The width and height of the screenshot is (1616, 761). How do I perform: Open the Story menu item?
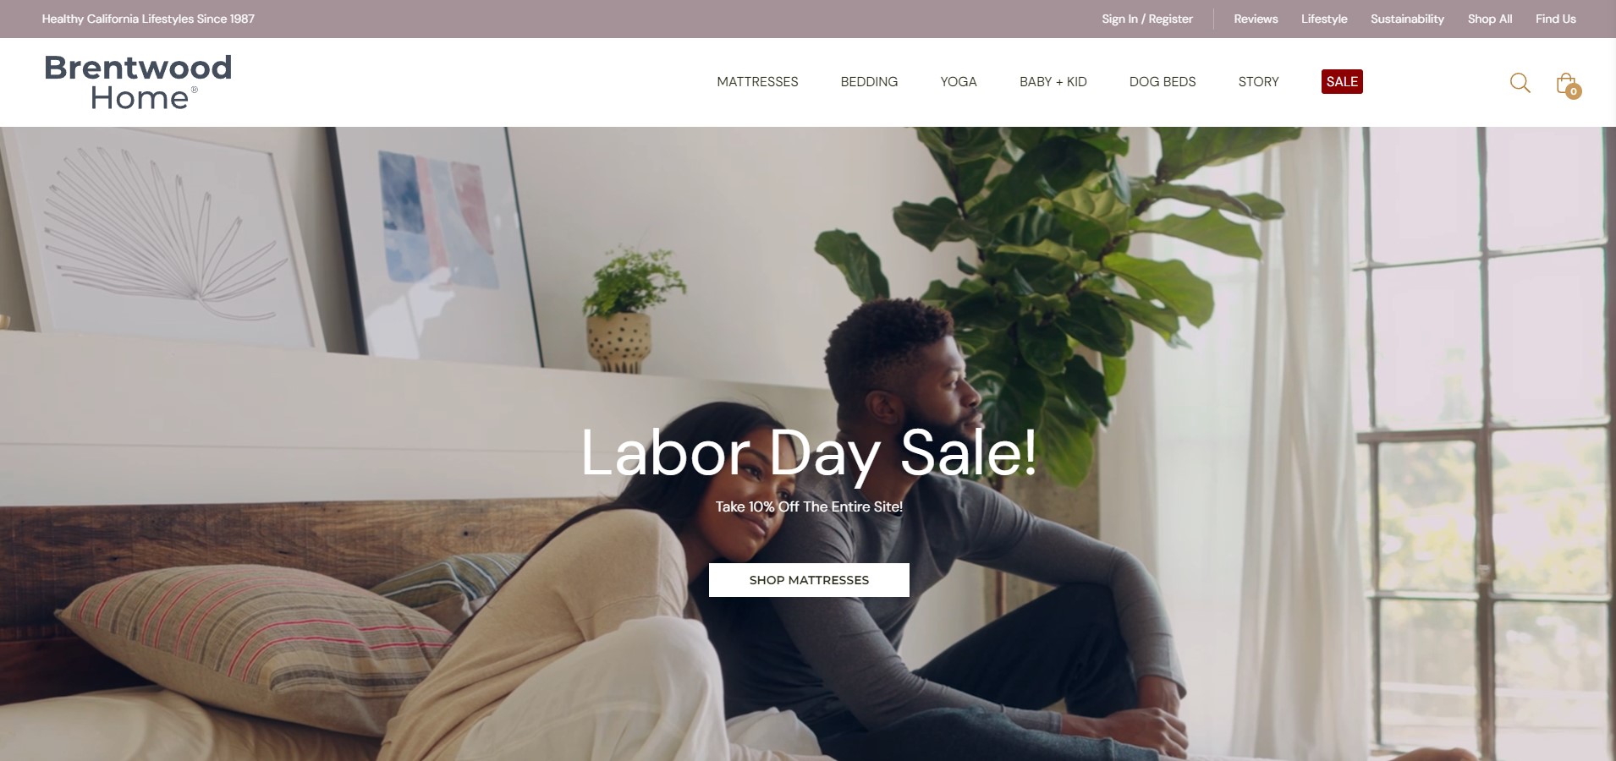click(1258, 82)
